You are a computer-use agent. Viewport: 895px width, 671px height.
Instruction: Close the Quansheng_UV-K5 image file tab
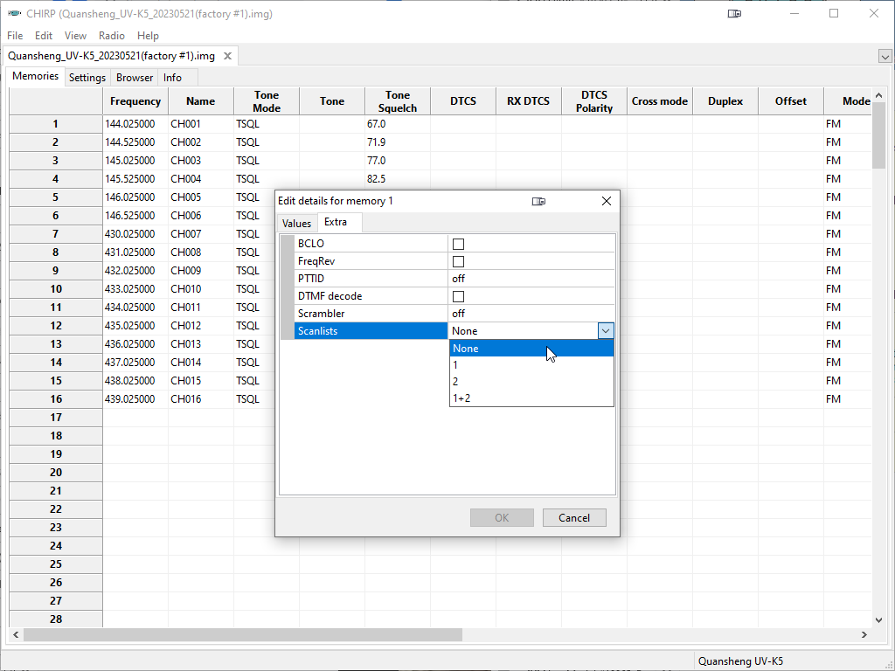coord(227,56)
